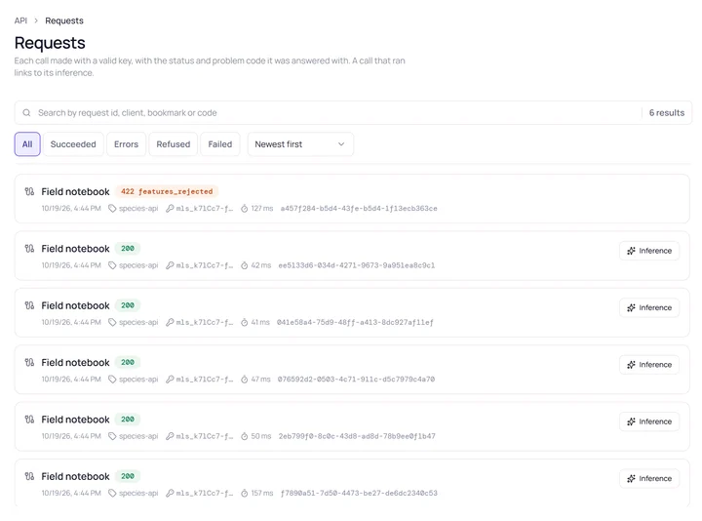
Task: Filter requests by Succeeded
Action: (x=73, y=144)
